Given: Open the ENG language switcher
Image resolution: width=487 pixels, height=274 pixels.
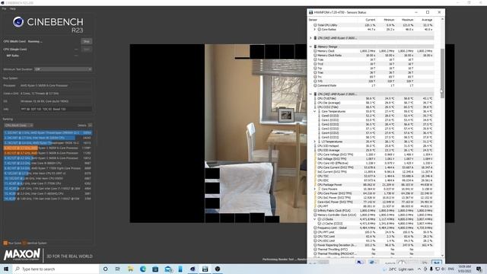Looking at the screenshot, I should pos(451,269).
